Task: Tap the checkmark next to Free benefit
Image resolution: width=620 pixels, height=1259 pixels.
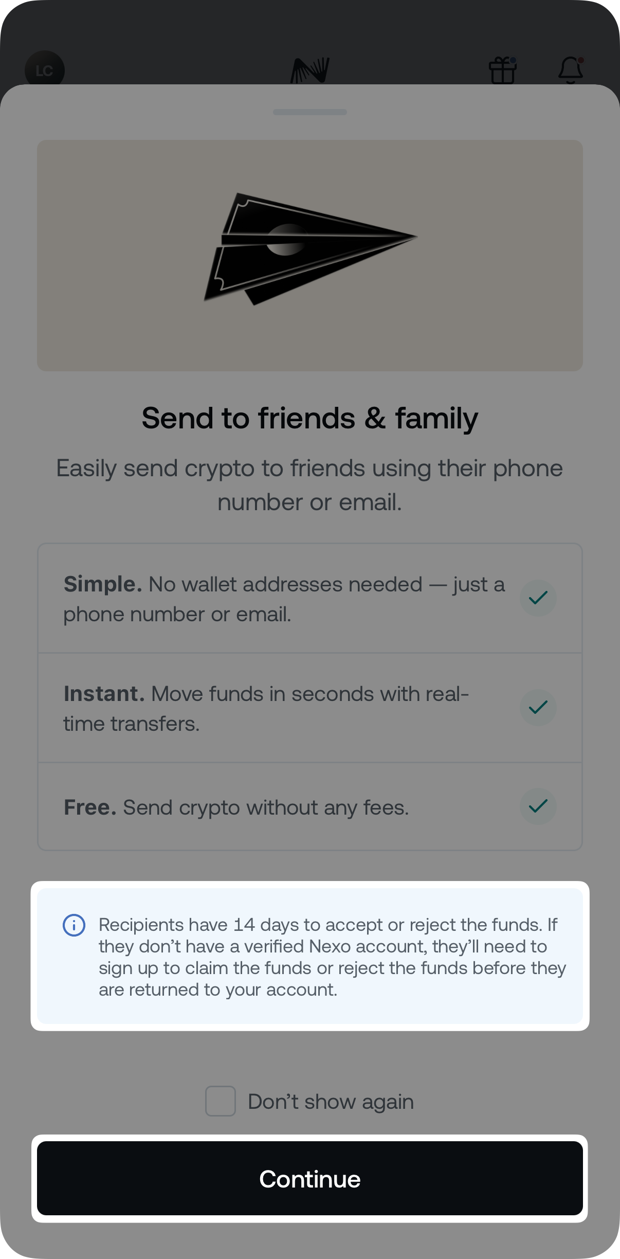Action: click(538, 807)
